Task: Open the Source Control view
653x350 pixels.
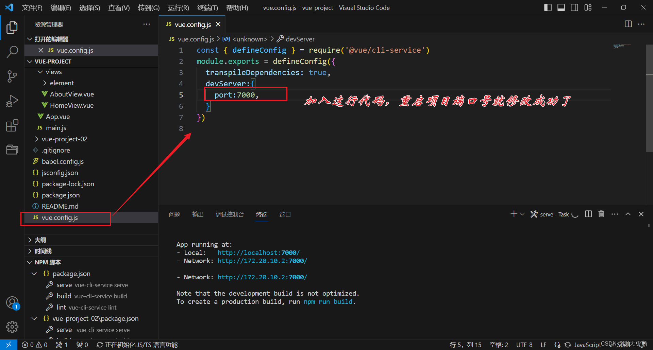Action: click(x=12, y=76)
